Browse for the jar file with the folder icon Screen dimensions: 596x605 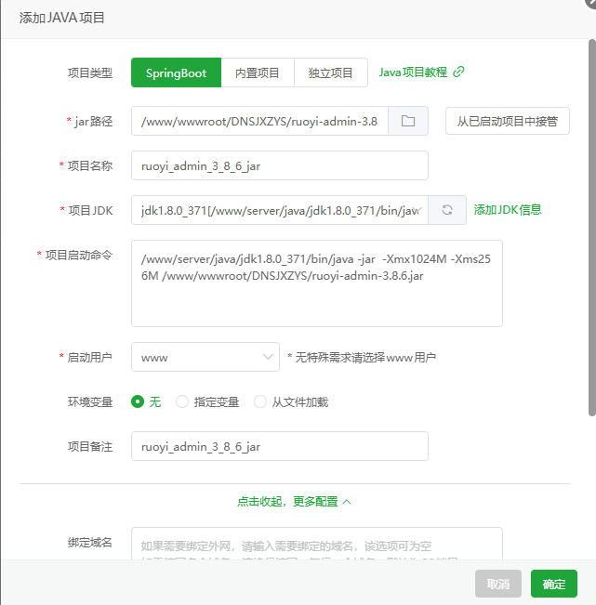click(x=408, y=121)
